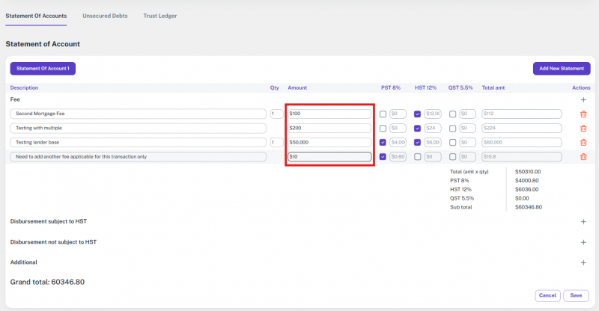599x311 pixels.
Task: Switch to the Unsecured Debts tab
Action: (105, 16)
